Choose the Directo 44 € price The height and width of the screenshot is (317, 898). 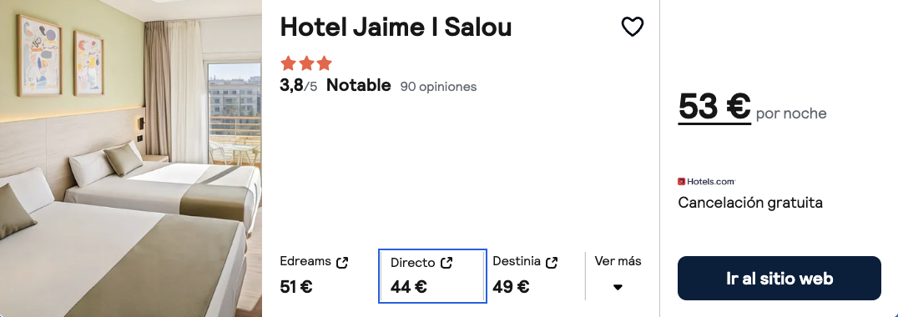coord(408,287)
